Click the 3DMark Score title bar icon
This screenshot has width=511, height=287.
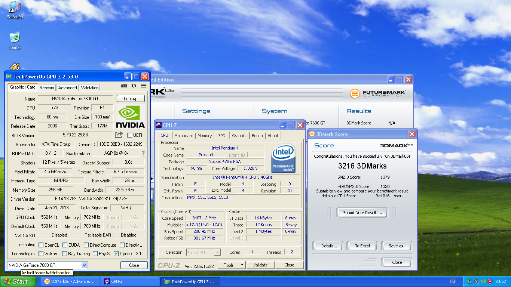coord(312,134)
